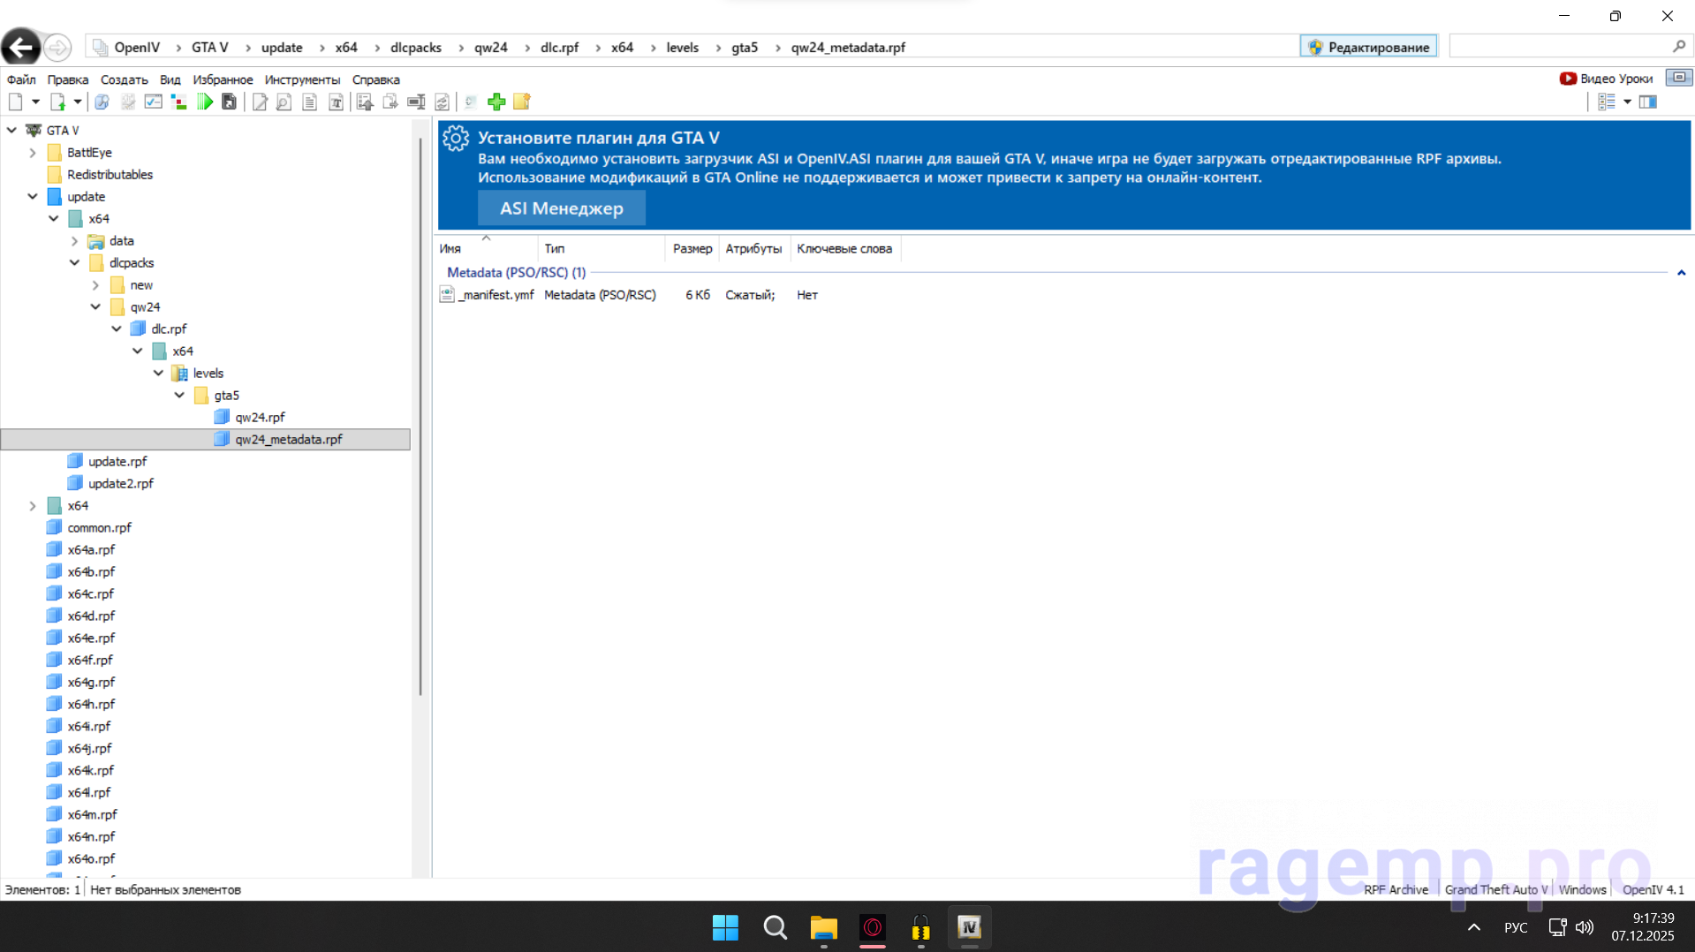The height and width of the screenshot is (952, 1695).
Task: Click the green play arrow toolbar icon
Action: (x=205, y=102)
